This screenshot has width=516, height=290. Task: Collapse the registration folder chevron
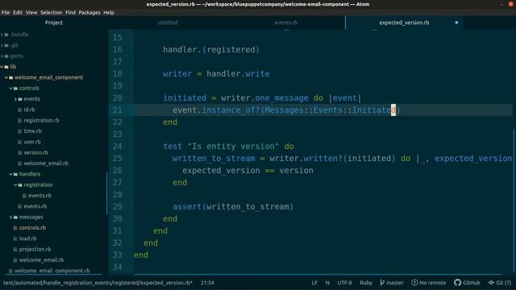pyautogui.click(x=15, y=185)
